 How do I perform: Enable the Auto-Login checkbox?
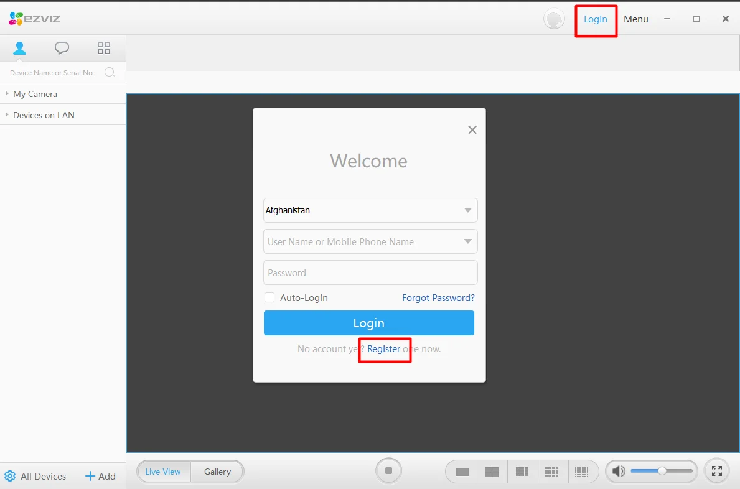pyautogui.click(x=269, y=298)
